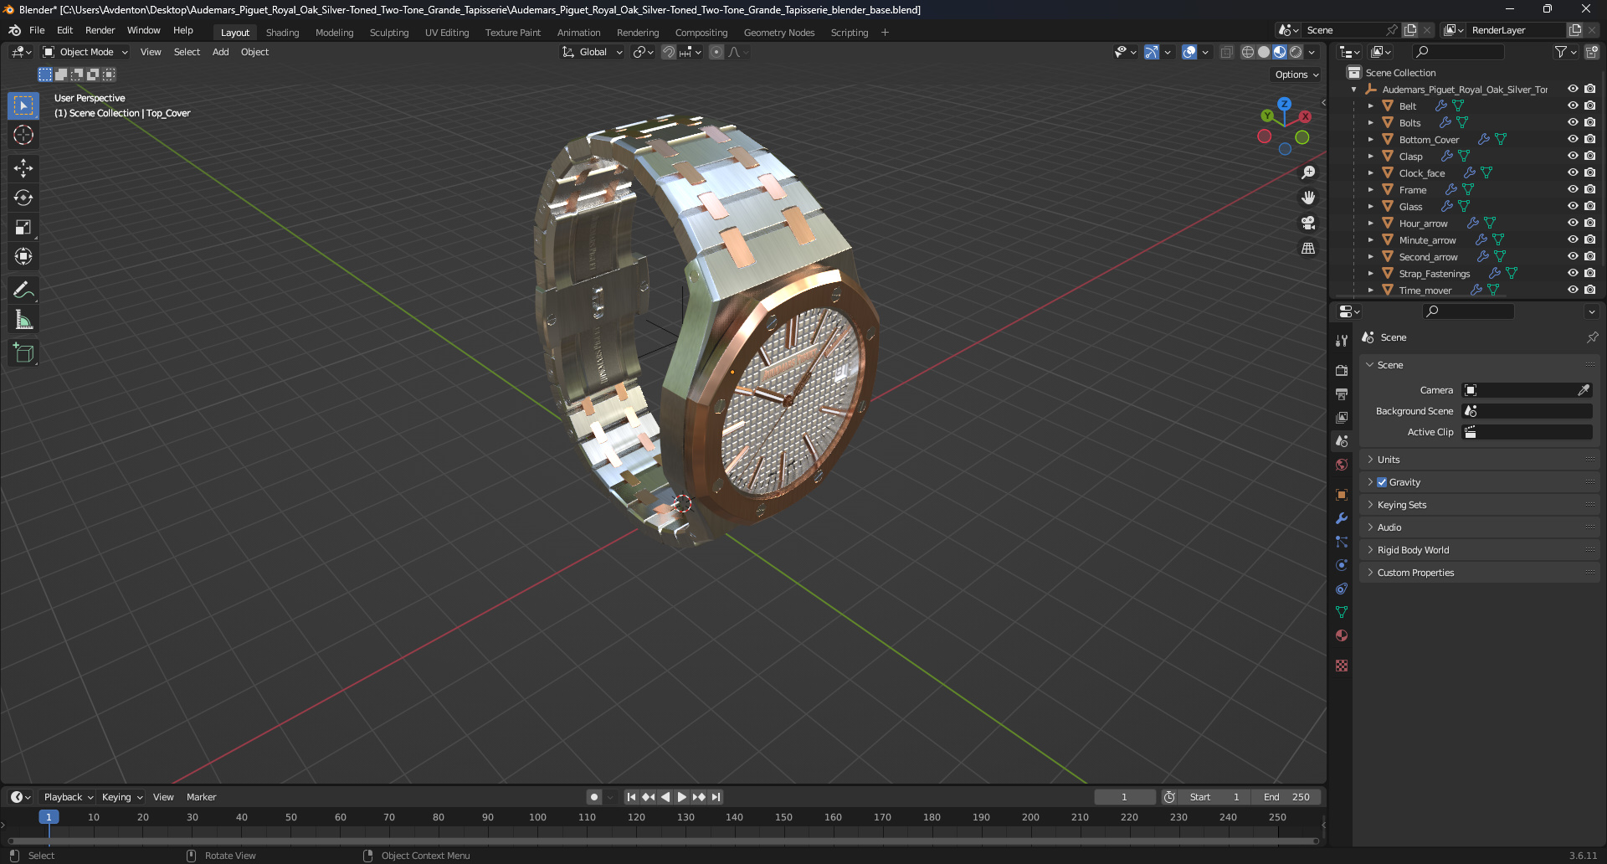Open the Render menu
This screenshot has height=864, width=1607.
coord(100,30)
